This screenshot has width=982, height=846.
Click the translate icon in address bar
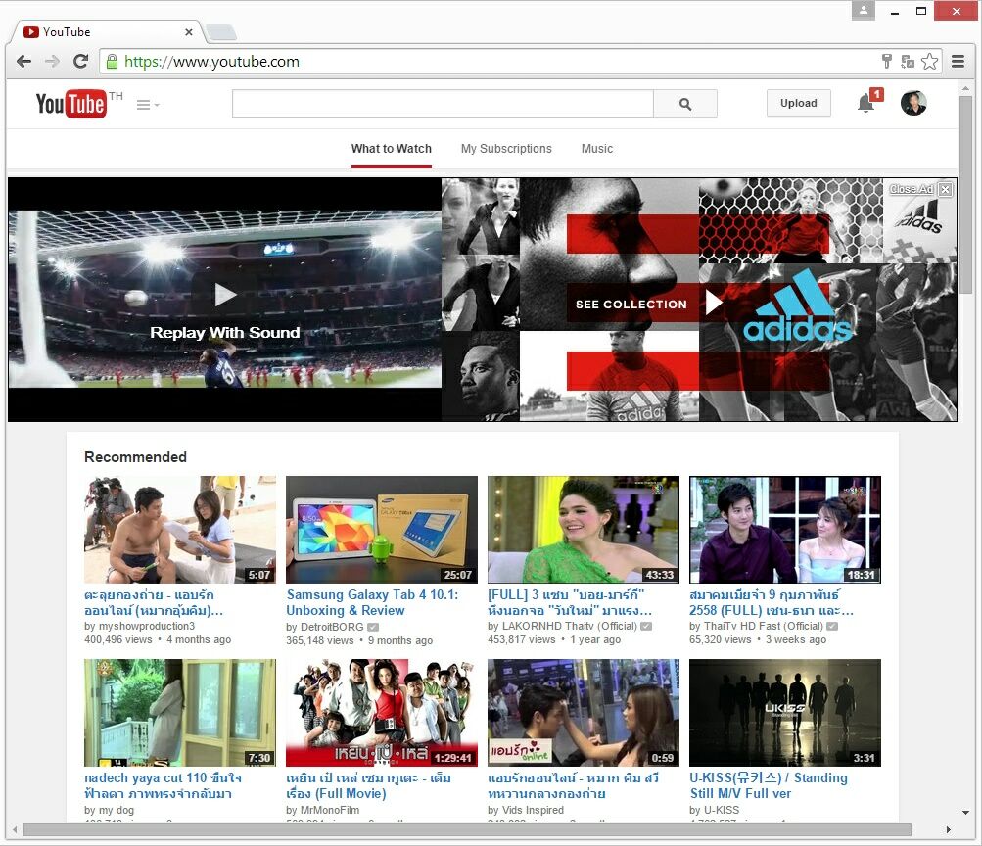tap(908, 62)
